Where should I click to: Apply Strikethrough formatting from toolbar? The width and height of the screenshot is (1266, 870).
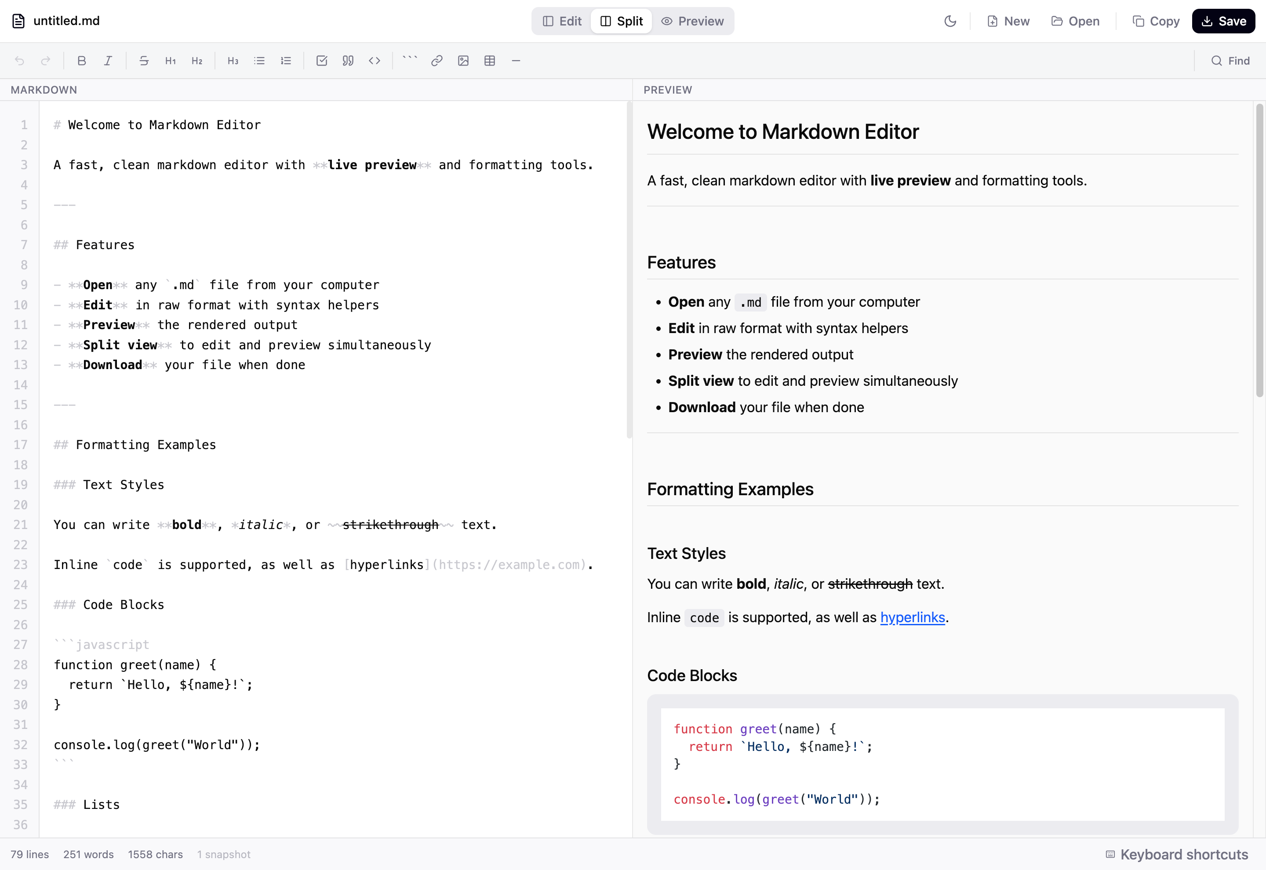point(144,61)
